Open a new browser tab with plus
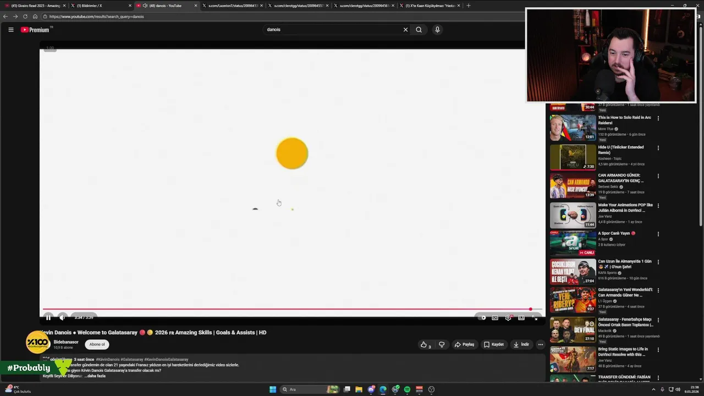The image size is (704, 396). coord(469,5)
